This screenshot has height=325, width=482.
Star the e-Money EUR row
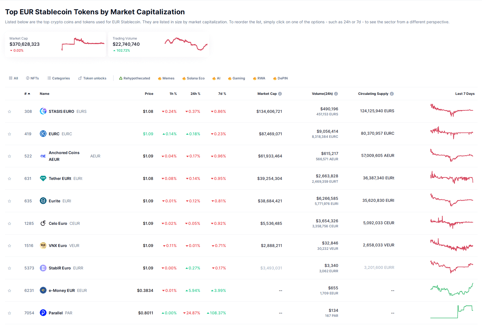(x=10, y=290)
